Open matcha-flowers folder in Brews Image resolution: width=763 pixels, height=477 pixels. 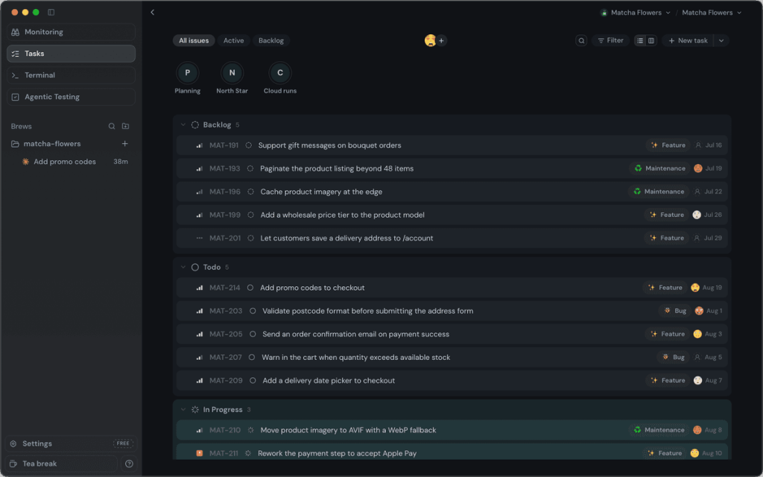point(52,144)
